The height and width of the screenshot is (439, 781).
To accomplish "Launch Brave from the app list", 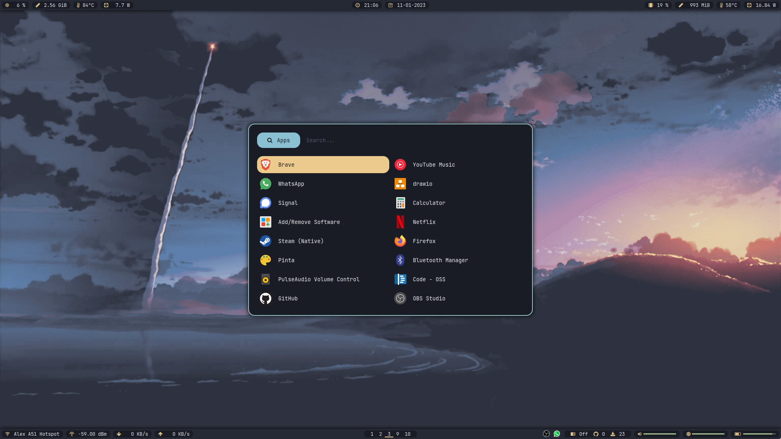I will click(323, 165).
